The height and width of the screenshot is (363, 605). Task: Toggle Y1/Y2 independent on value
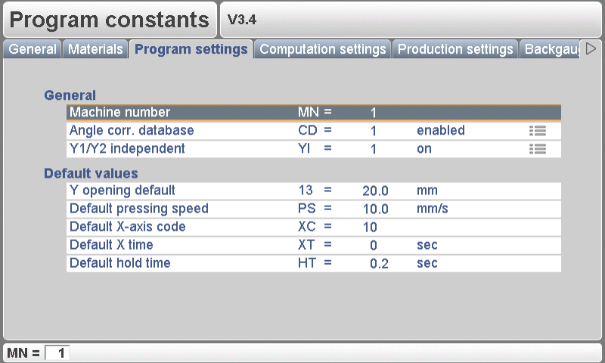tap(424, 149)
